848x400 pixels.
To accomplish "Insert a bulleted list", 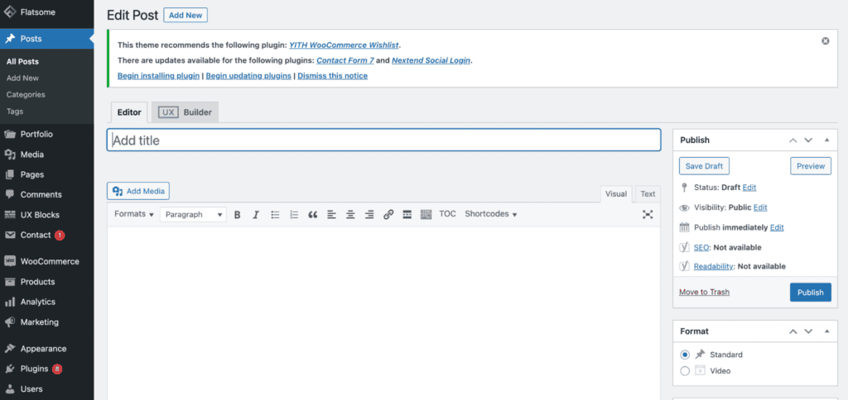I will coord(275,215).
